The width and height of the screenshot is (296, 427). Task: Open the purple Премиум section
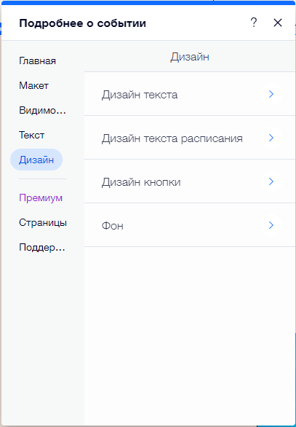(x=41, y=198)
